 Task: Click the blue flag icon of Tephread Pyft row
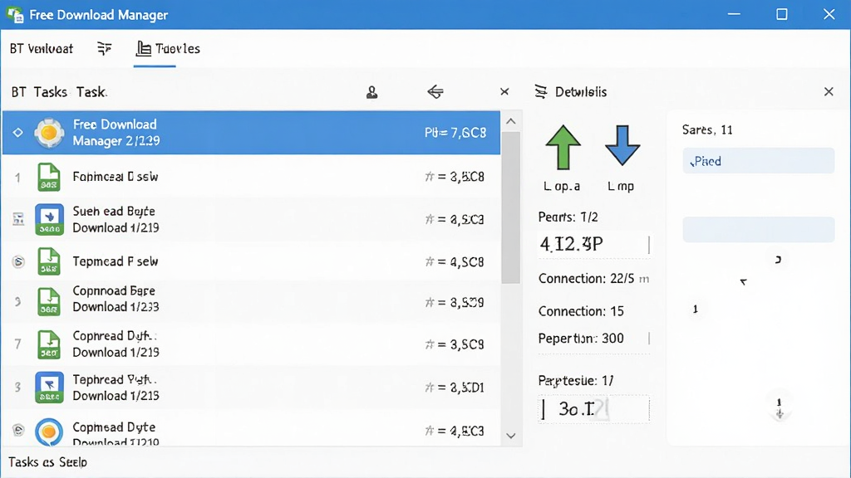coord(49,388)
